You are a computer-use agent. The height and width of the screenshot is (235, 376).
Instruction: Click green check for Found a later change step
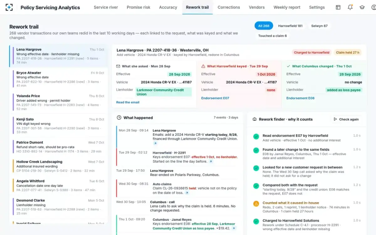[x=256, y=150]
